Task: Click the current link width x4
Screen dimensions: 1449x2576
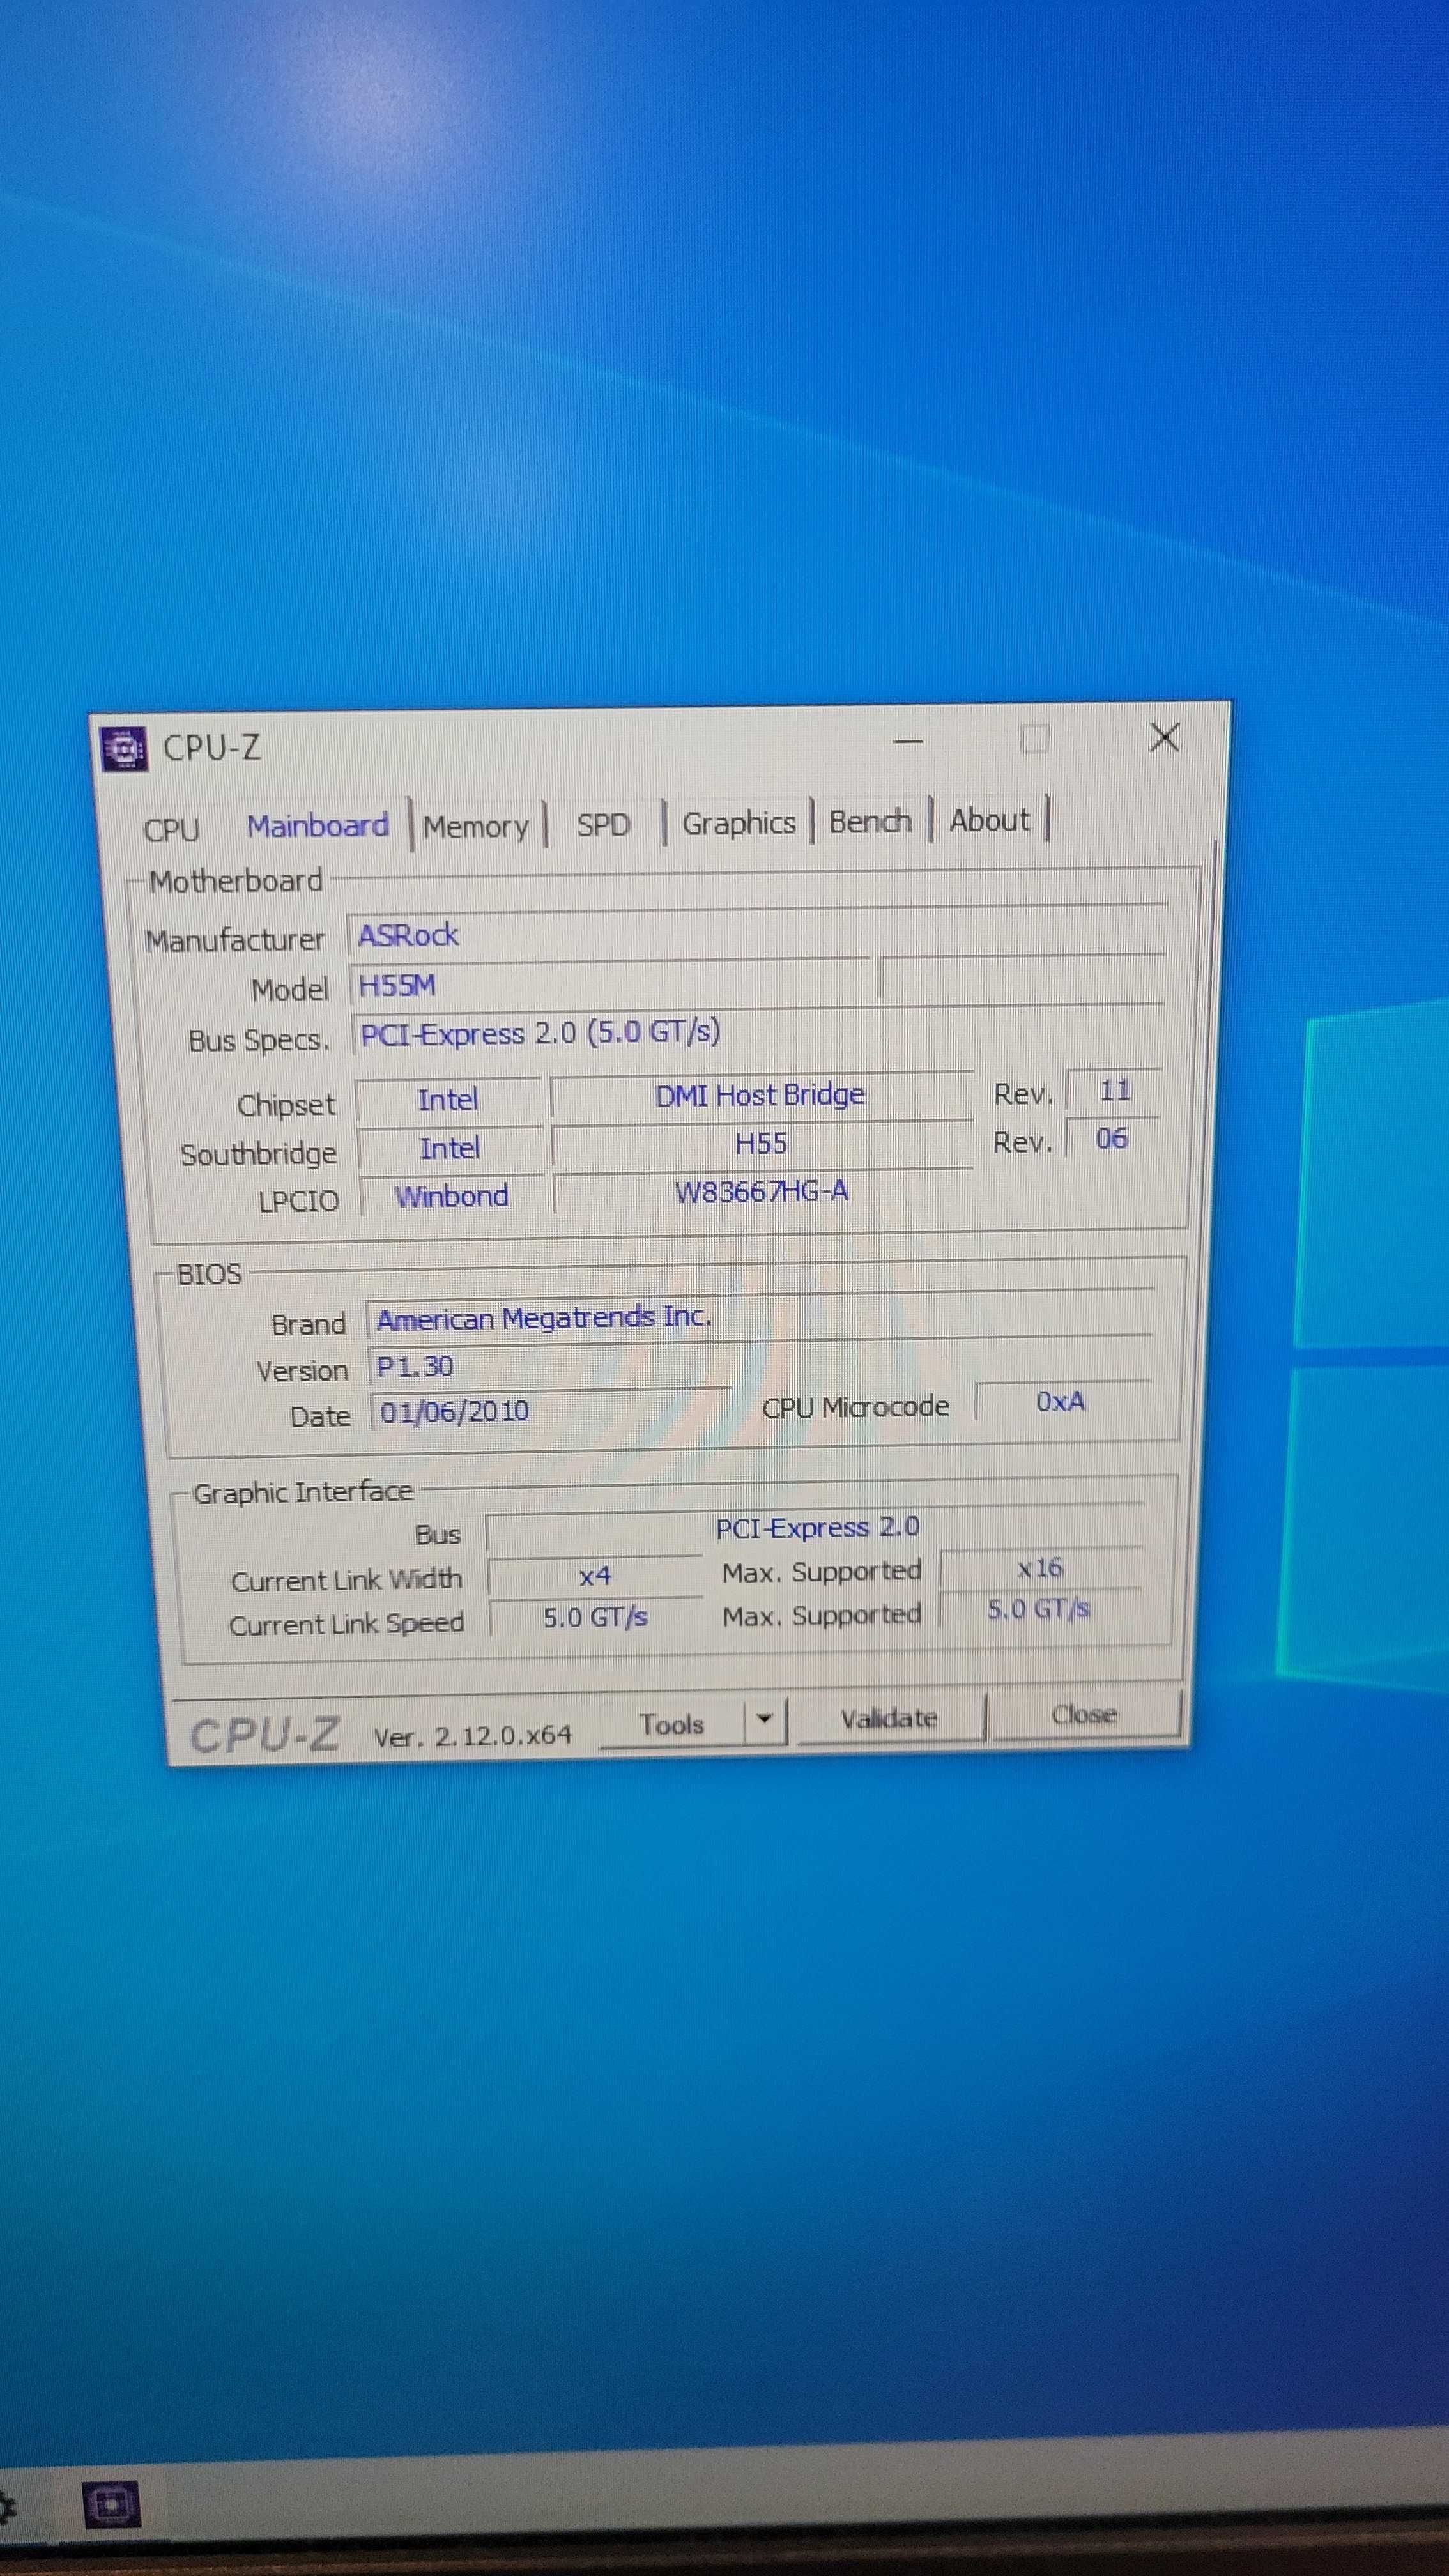Action: point(595,1576)
